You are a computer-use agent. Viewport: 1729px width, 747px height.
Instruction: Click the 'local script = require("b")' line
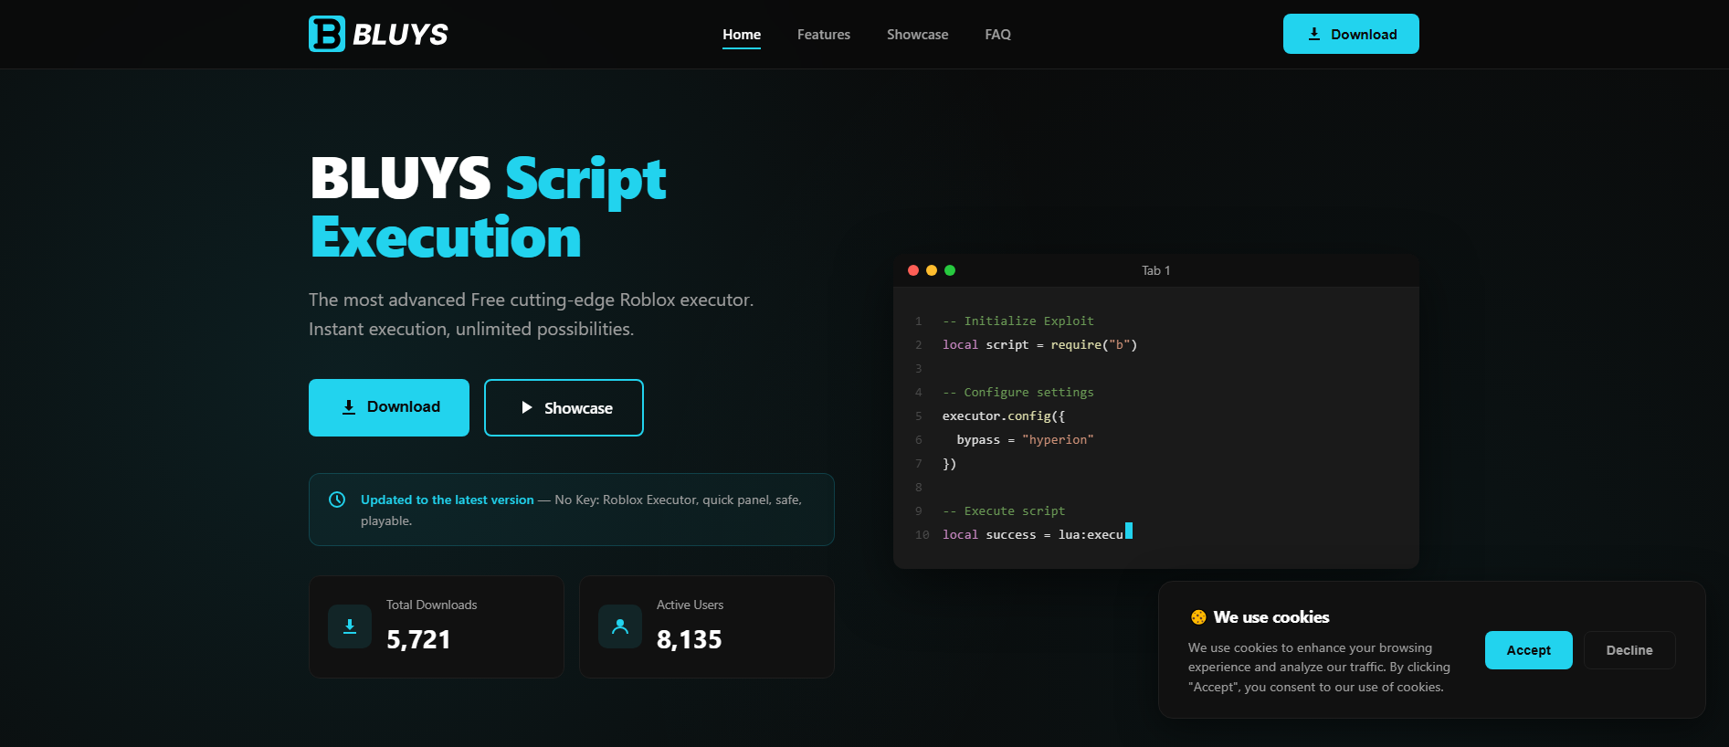(x=1040, y=345)
